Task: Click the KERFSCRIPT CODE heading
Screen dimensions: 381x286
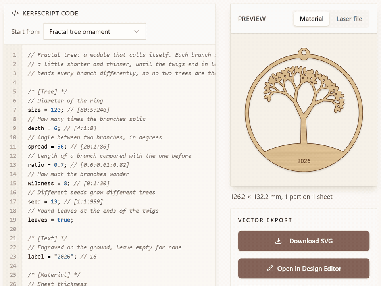Action: click(x=50, y=13)
